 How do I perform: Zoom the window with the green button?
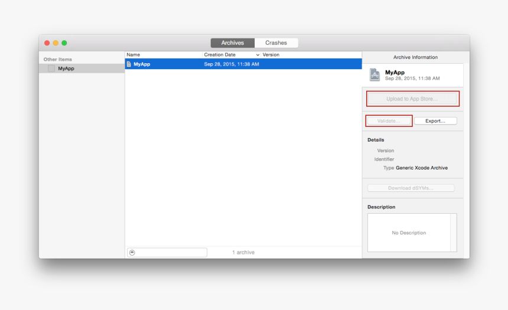[64, 43]
